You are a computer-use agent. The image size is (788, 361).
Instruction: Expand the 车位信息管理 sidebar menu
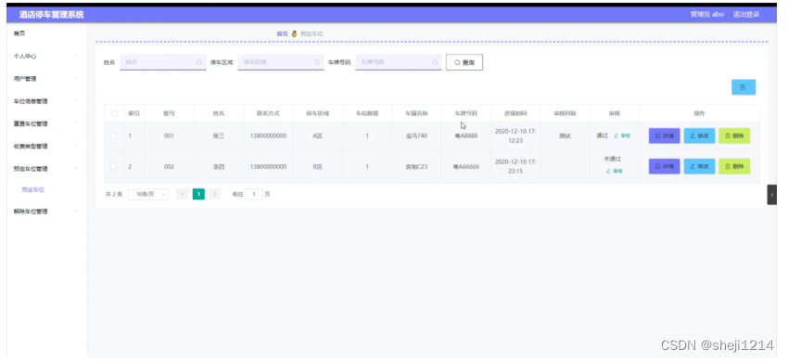coord(46,101)
